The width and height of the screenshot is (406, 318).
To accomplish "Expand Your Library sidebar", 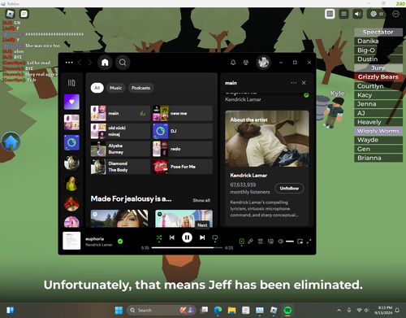I will click(71, 83).
